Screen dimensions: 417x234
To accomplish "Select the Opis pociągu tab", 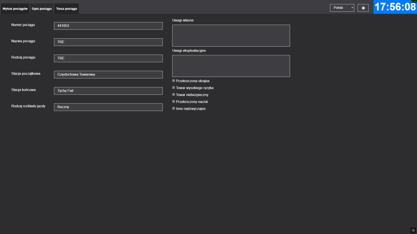I will point(42,9).
